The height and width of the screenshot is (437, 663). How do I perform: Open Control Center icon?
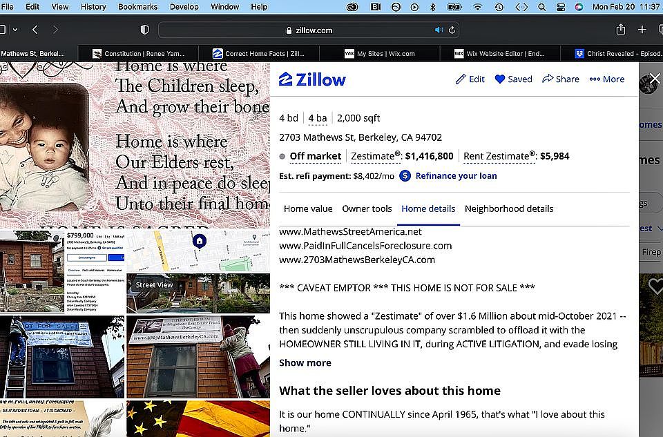pos(561,7)
